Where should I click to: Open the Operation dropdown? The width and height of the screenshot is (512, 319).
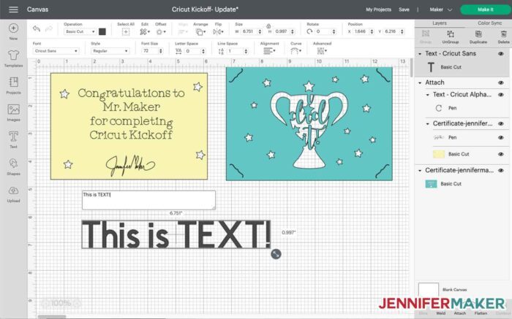[80, 31]
